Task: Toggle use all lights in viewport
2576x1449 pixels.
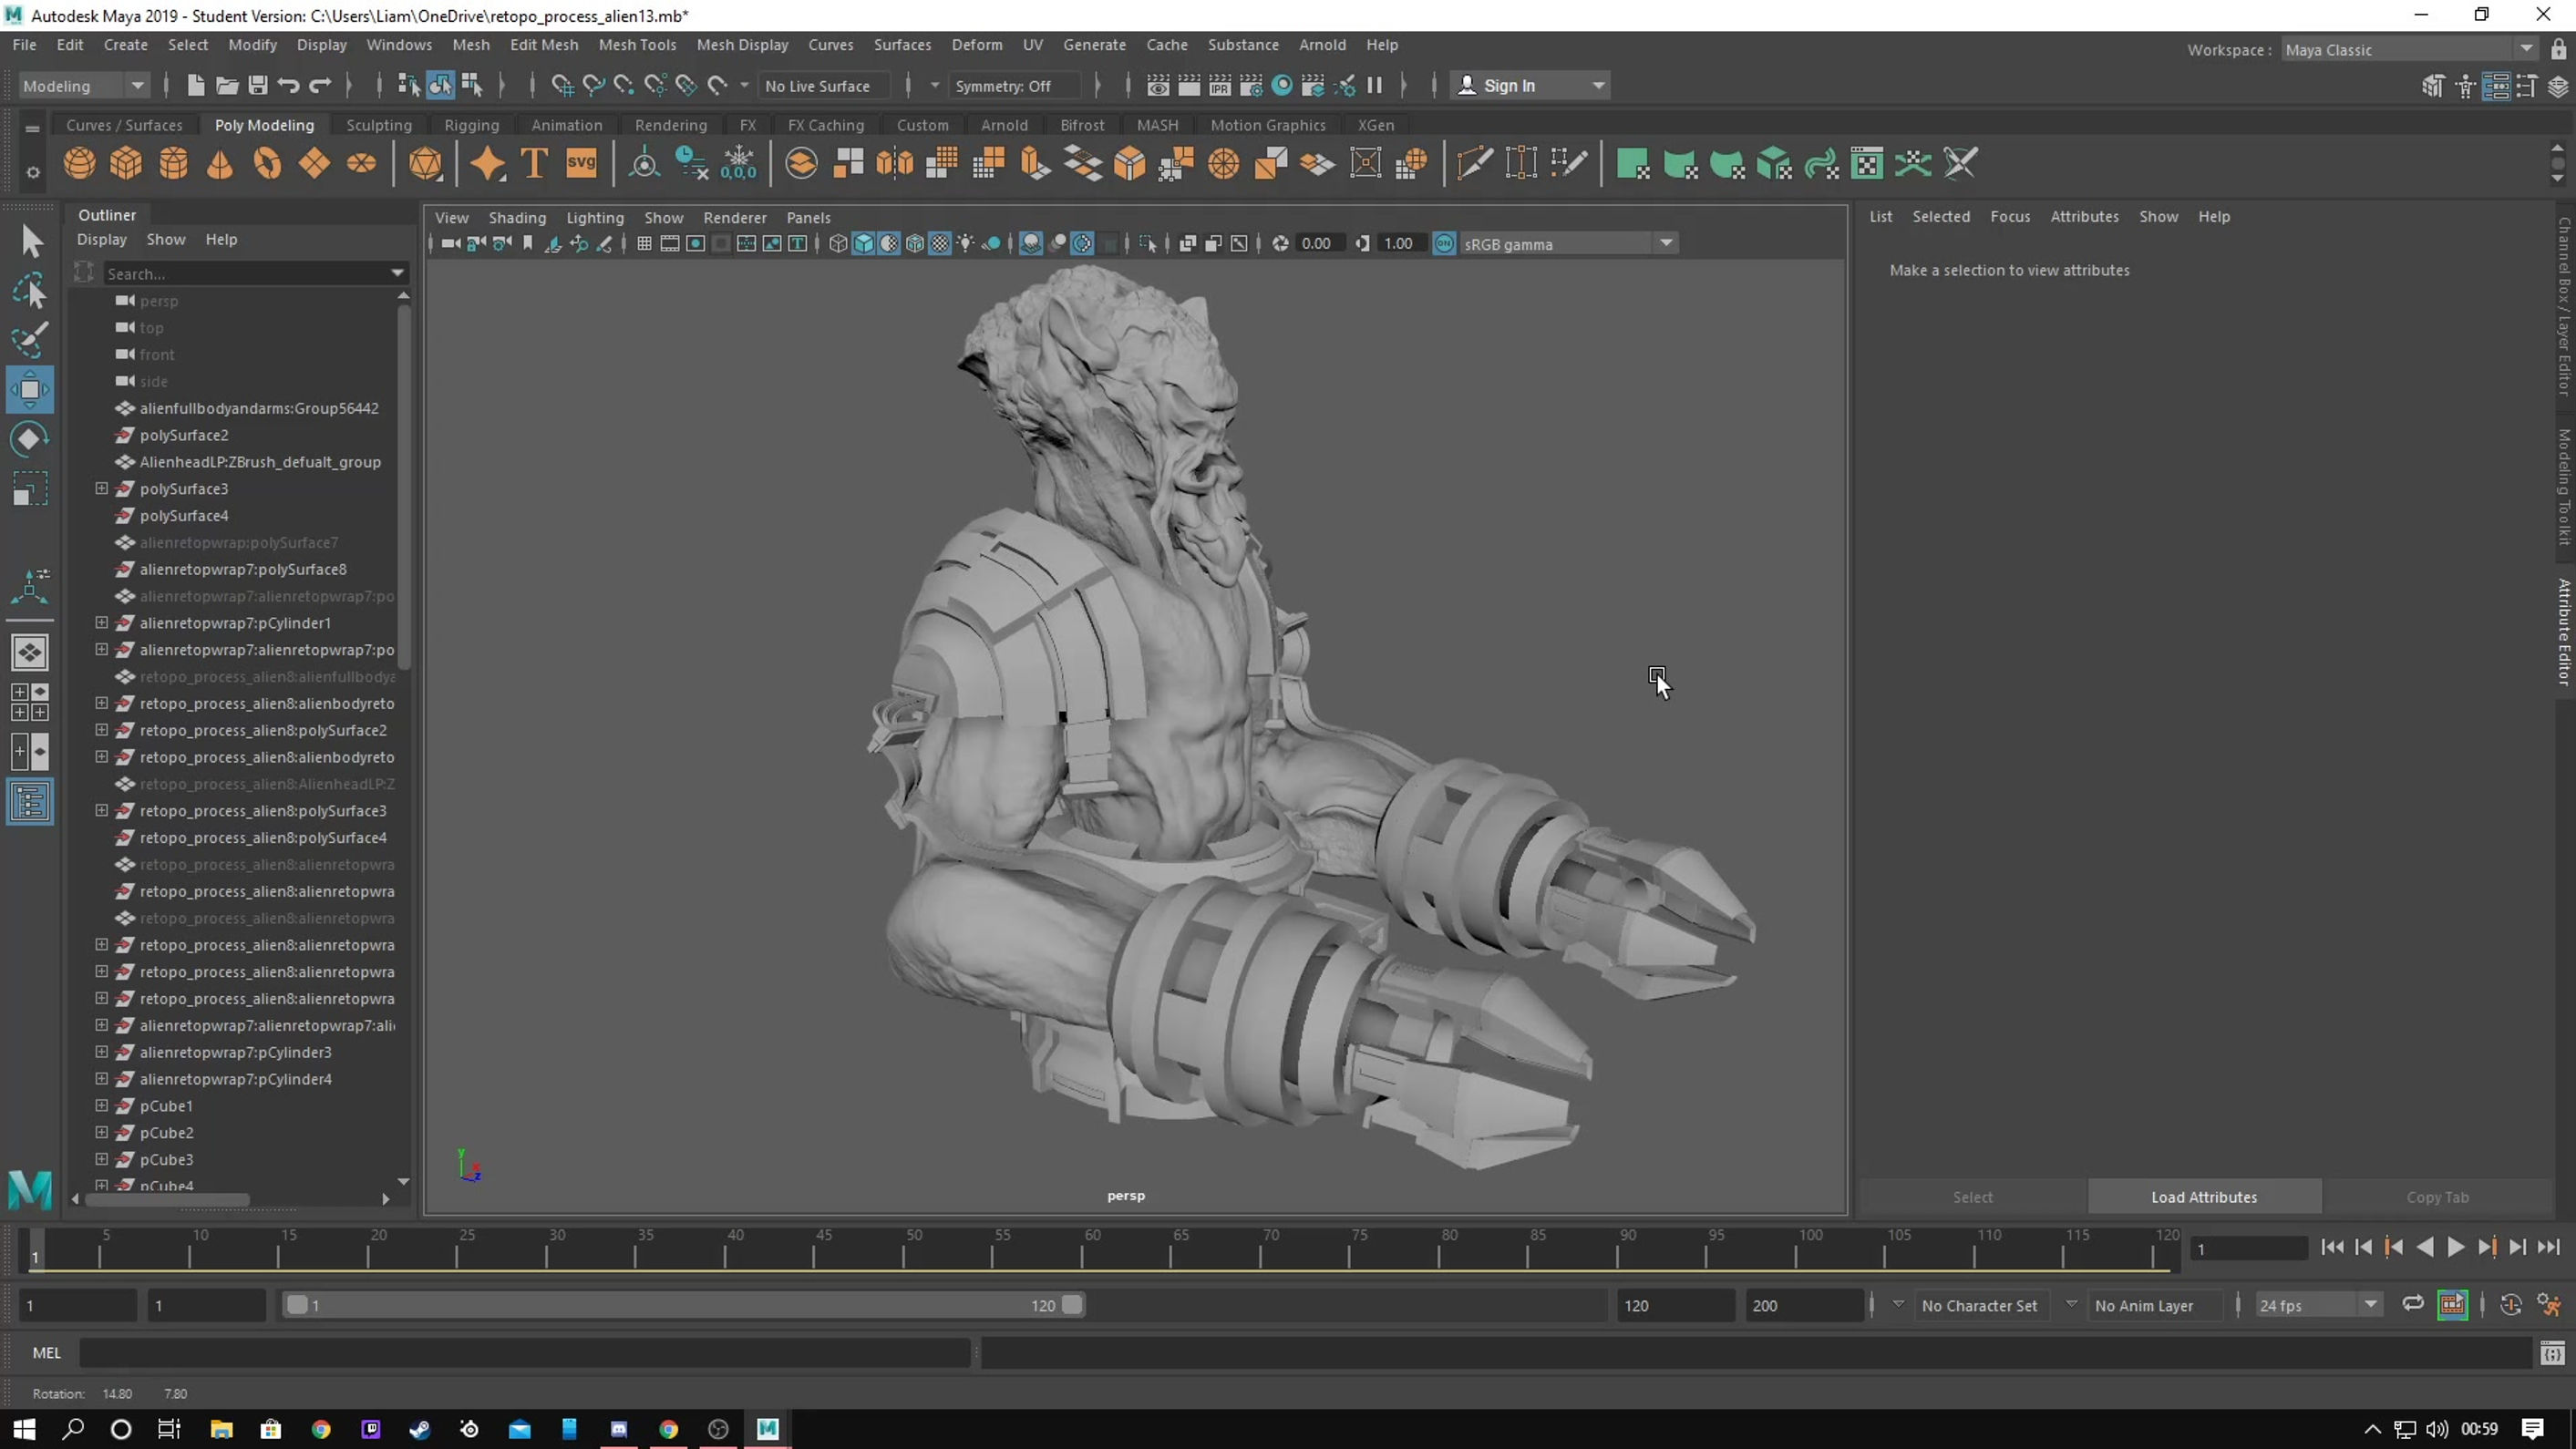Action: (965, 244)
